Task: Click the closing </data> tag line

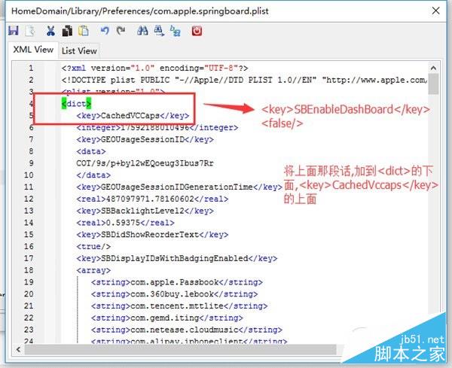Action: 93,175
